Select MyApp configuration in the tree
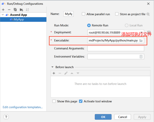Viewport: 154px width, 122px height. pos(19,19)
